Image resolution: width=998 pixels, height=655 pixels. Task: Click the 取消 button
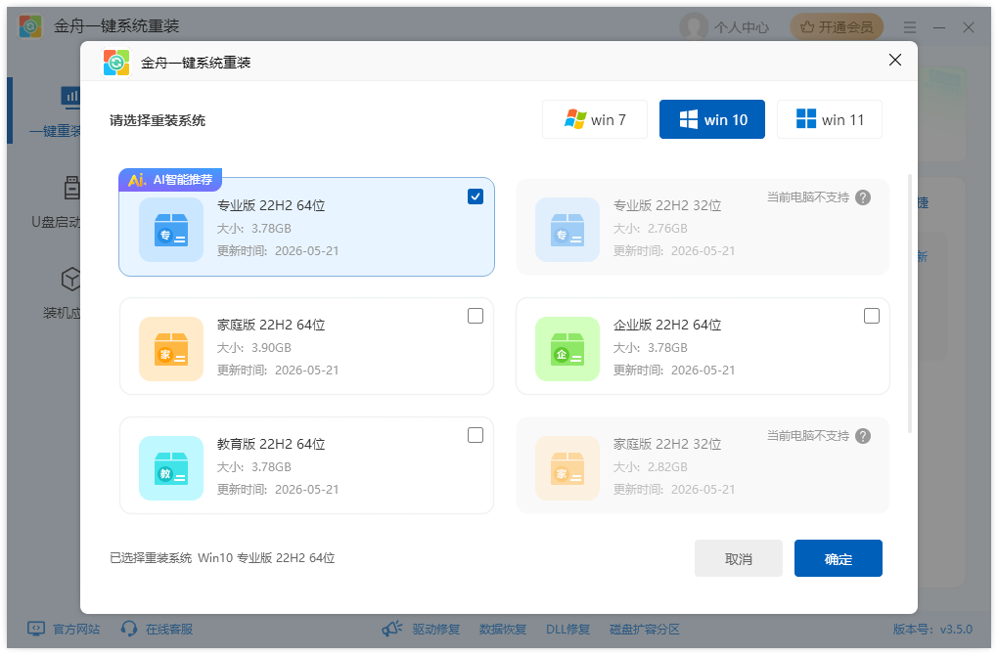click(739, 558)
